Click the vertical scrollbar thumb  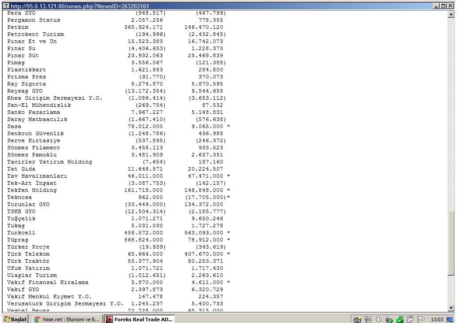(451, 243)
